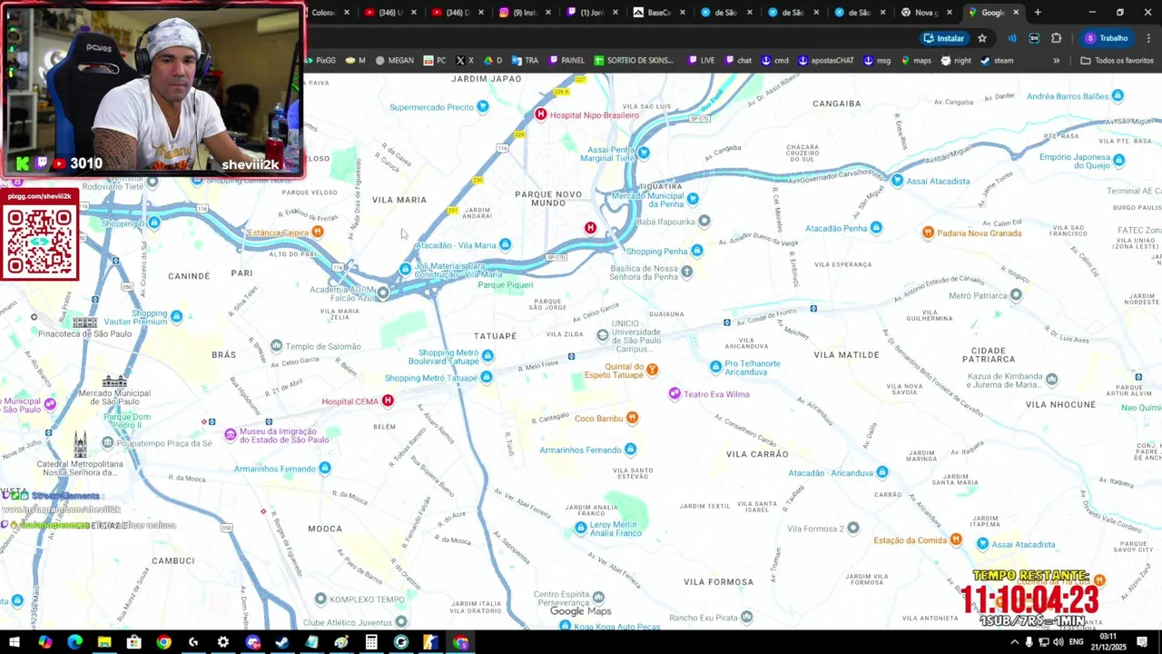Open the Coco Bambu restaurant pin
The image size is (1162, 654).
pyautogui.click(x=633, y=418)
